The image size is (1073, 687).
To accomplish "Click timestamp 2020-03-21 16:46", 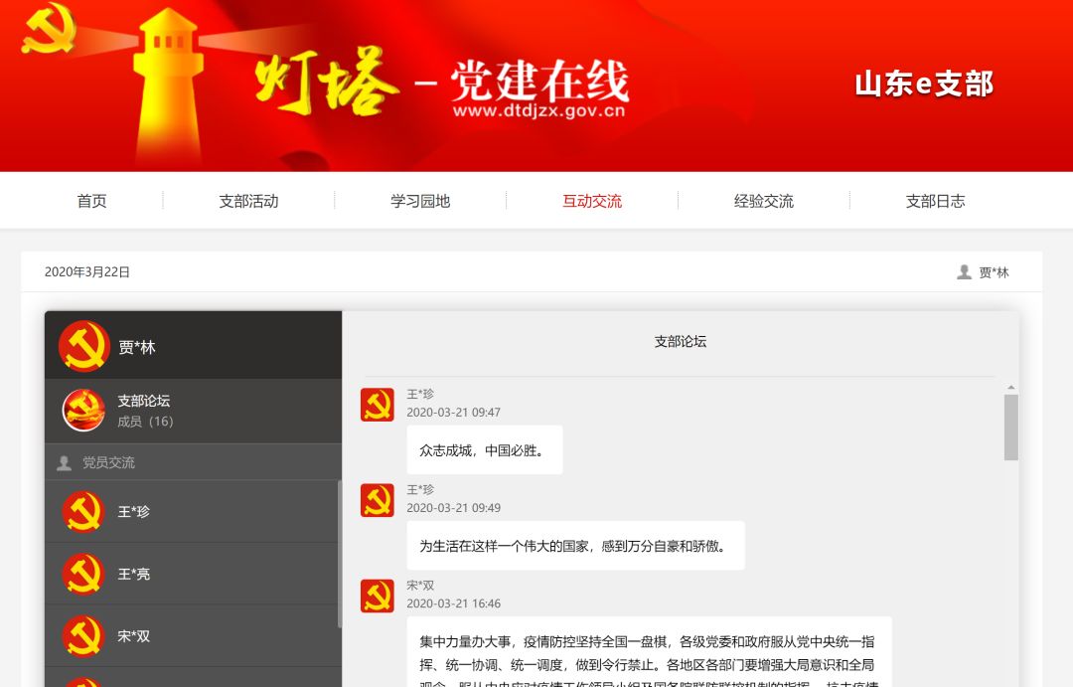I will [x=454, y=603].
